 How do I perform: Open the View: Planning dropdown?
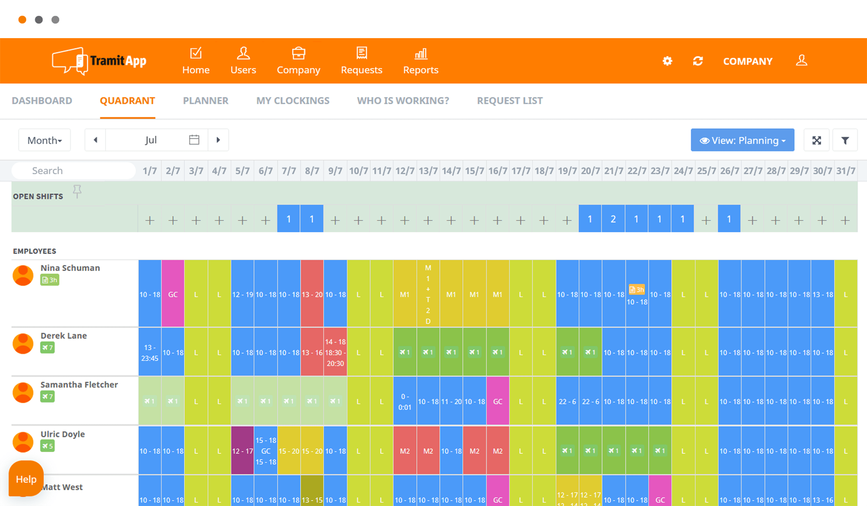point(742,140)
